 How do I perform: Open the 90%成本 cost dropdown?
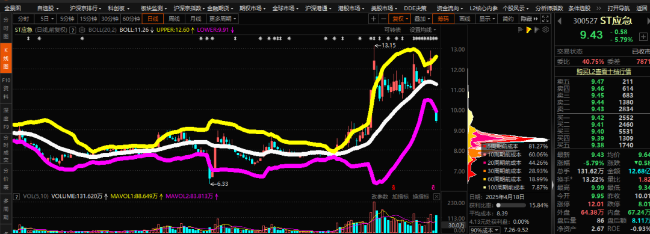coord(484,229)
